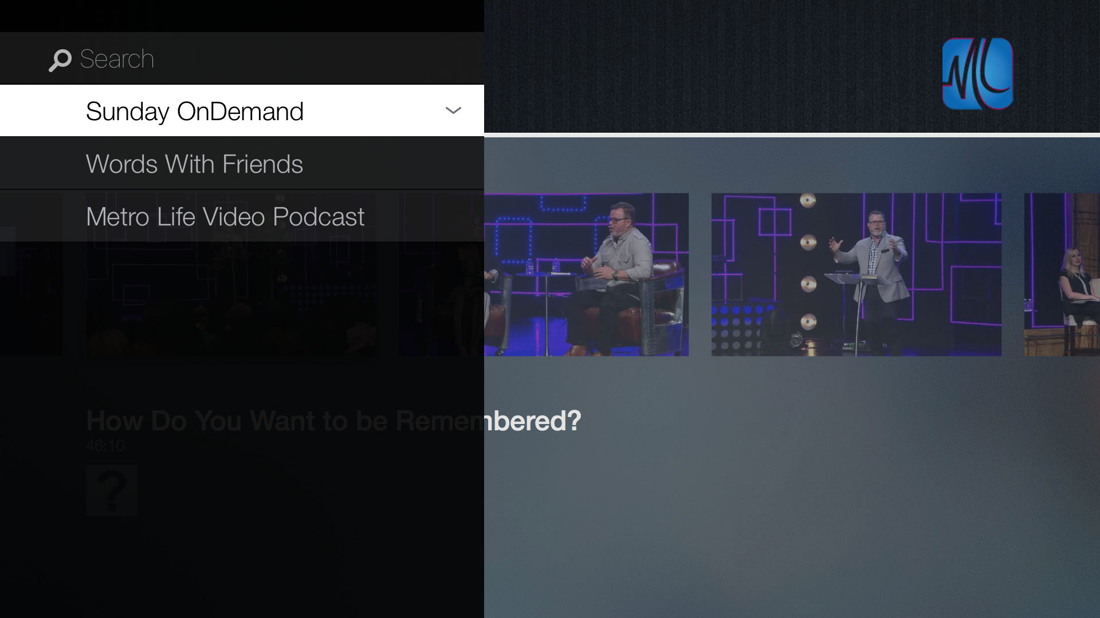Click the Metro Life logo icon
This screenshot has height=618, width=1100.
(977, 74)
